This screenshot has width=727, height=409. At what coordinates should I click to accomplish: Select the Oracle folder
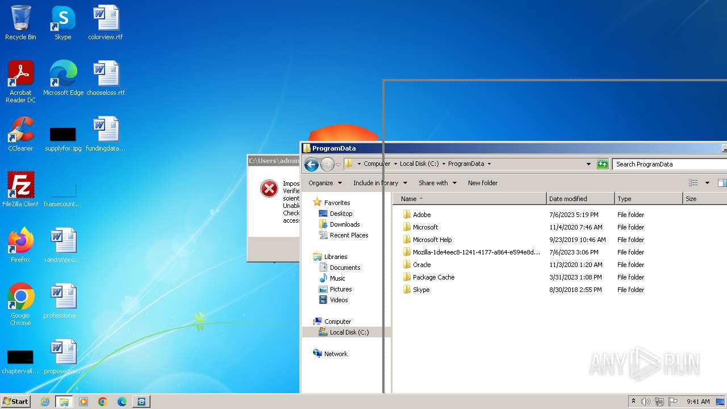(x=421, y=265)
